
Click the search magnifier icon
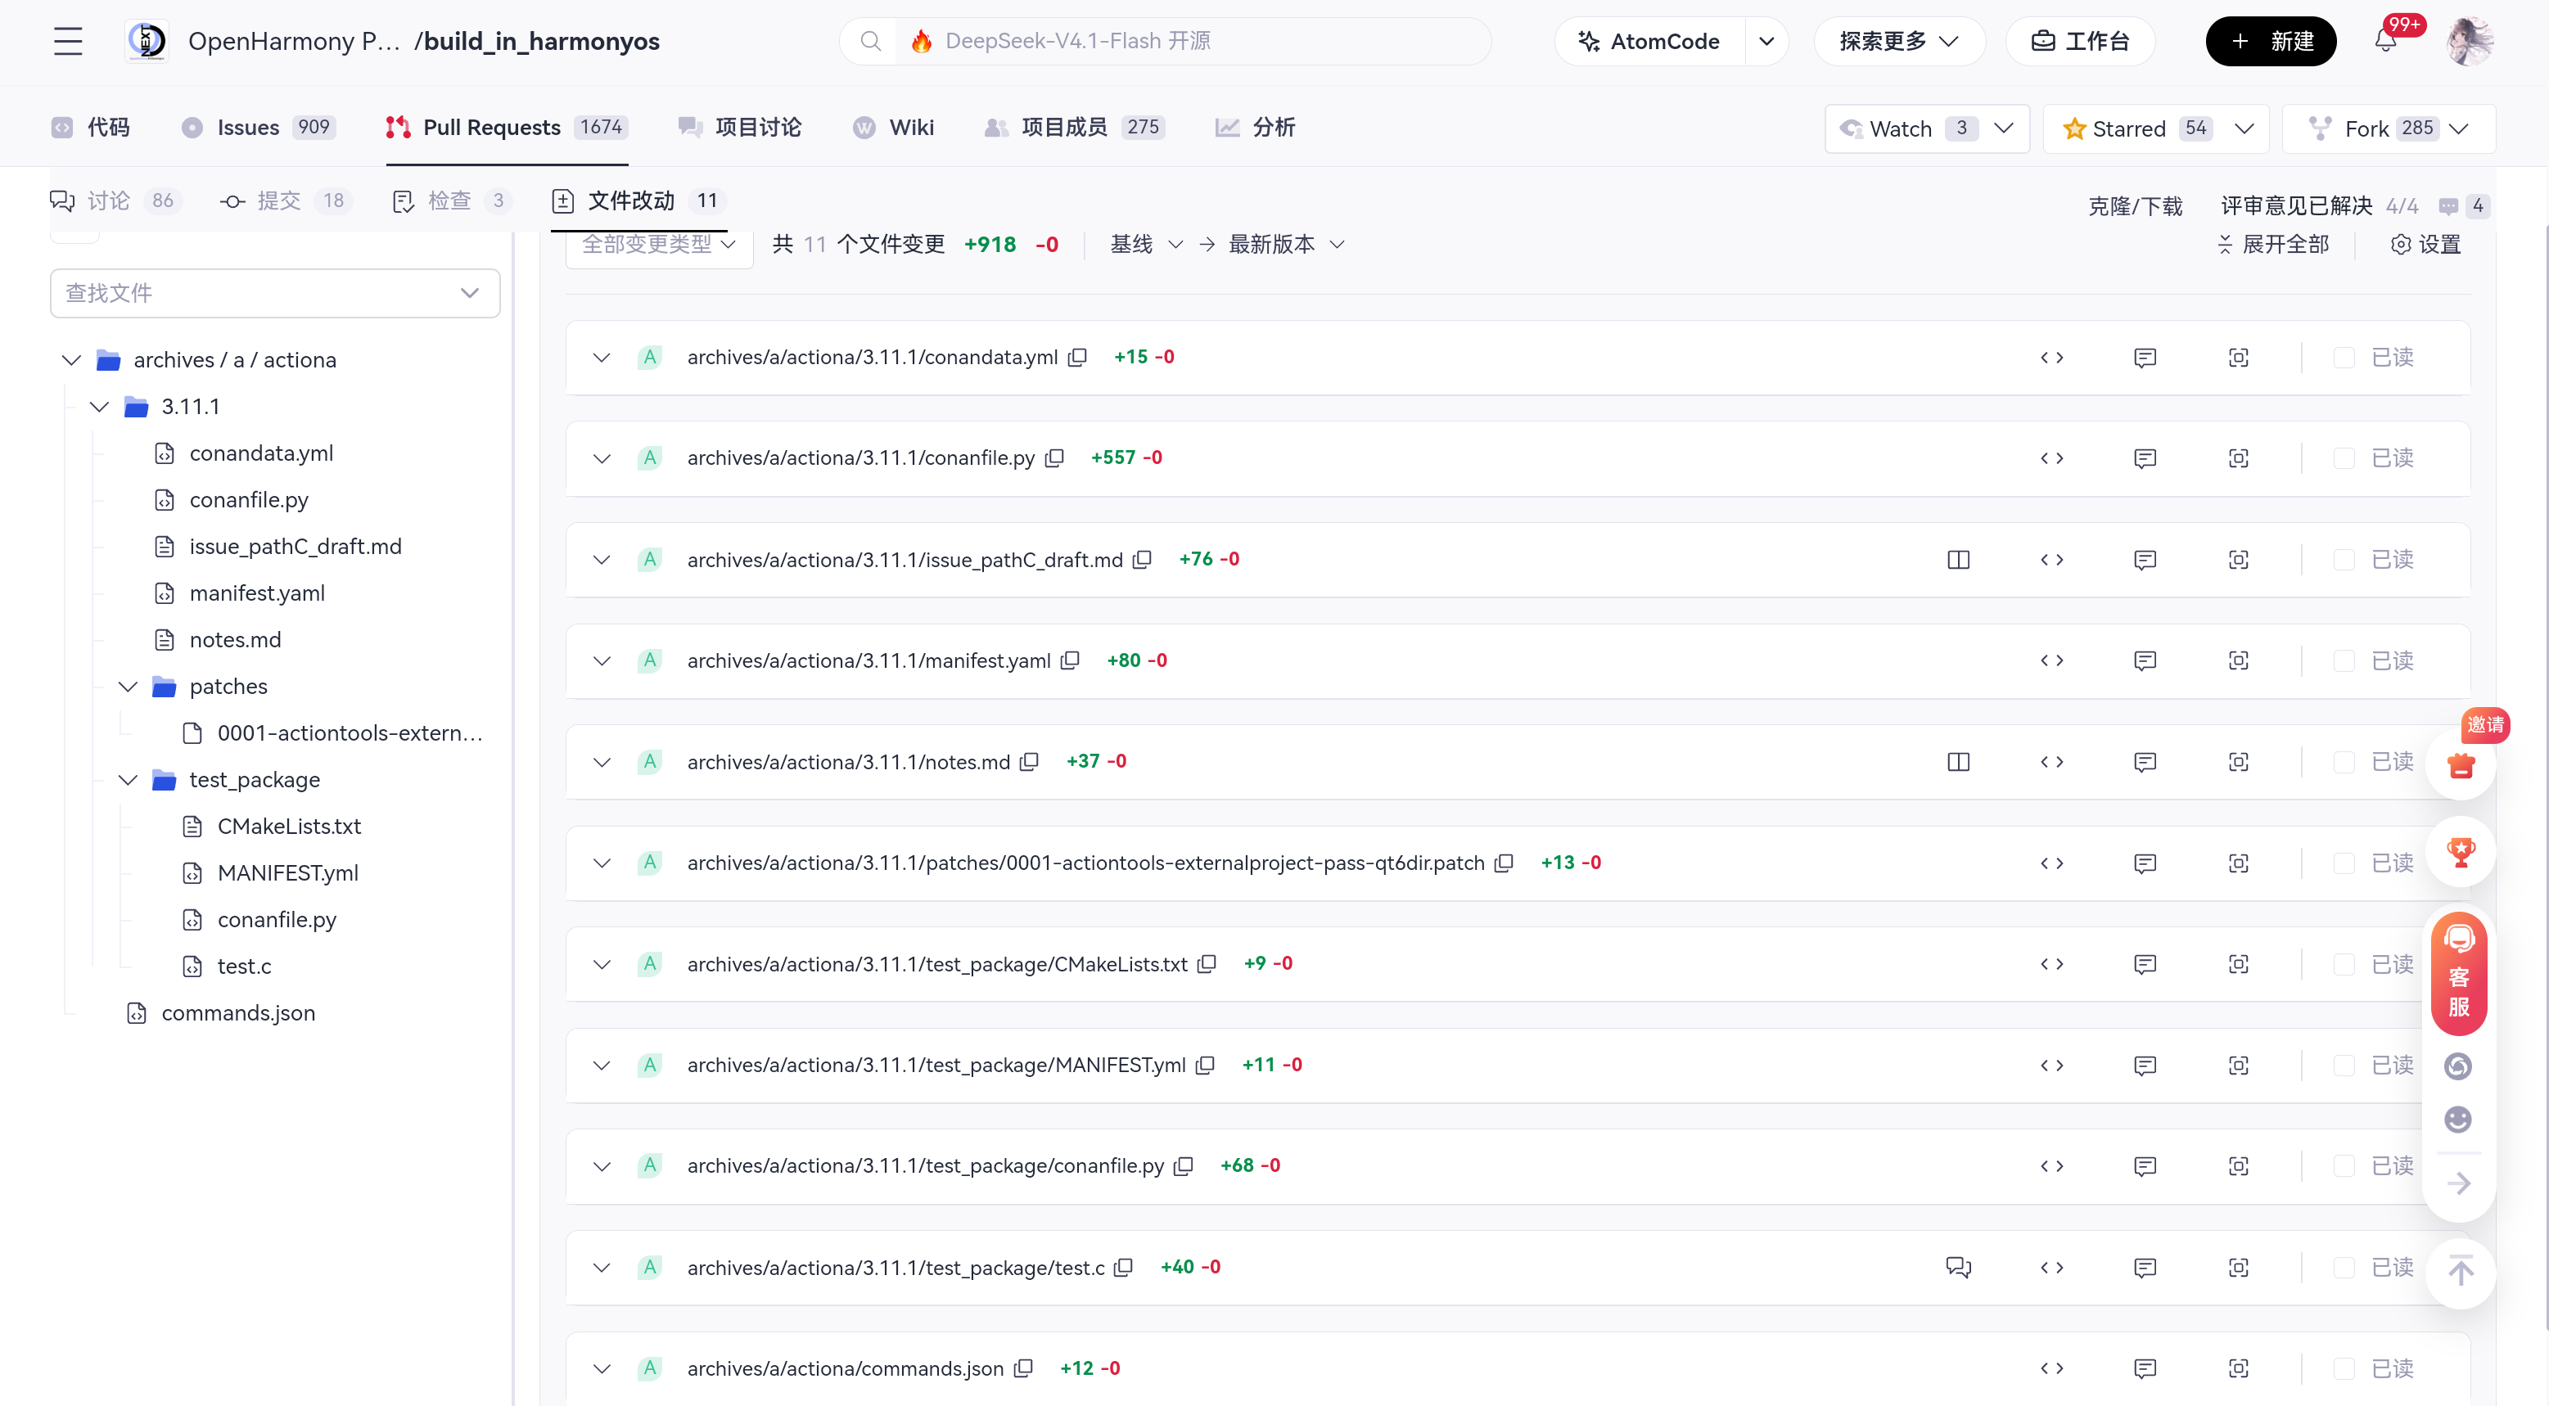[x=870, y=41]
